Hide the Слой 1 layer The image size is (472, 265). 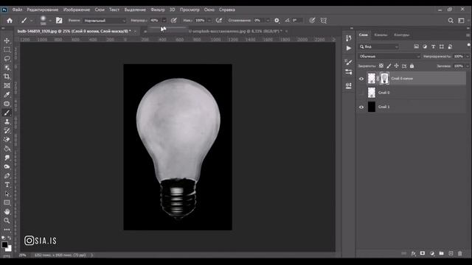pos(361,107)
